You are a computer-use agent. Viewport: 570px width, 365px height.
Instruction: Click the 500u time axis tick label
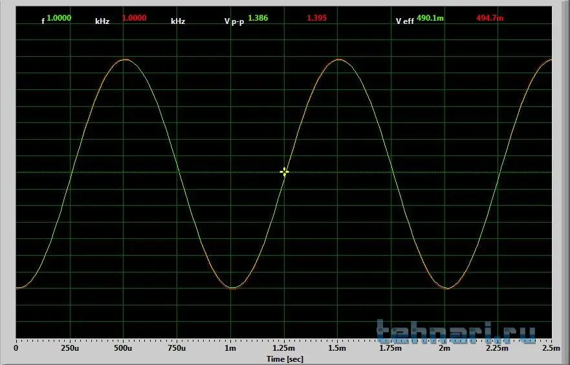pyautogui.click(x=123, y=348)
